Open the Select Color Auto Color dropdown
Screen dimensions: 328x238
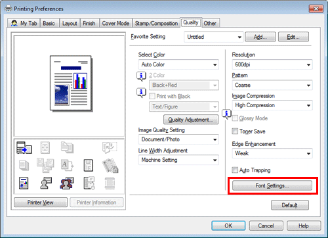tap(178, 64)
